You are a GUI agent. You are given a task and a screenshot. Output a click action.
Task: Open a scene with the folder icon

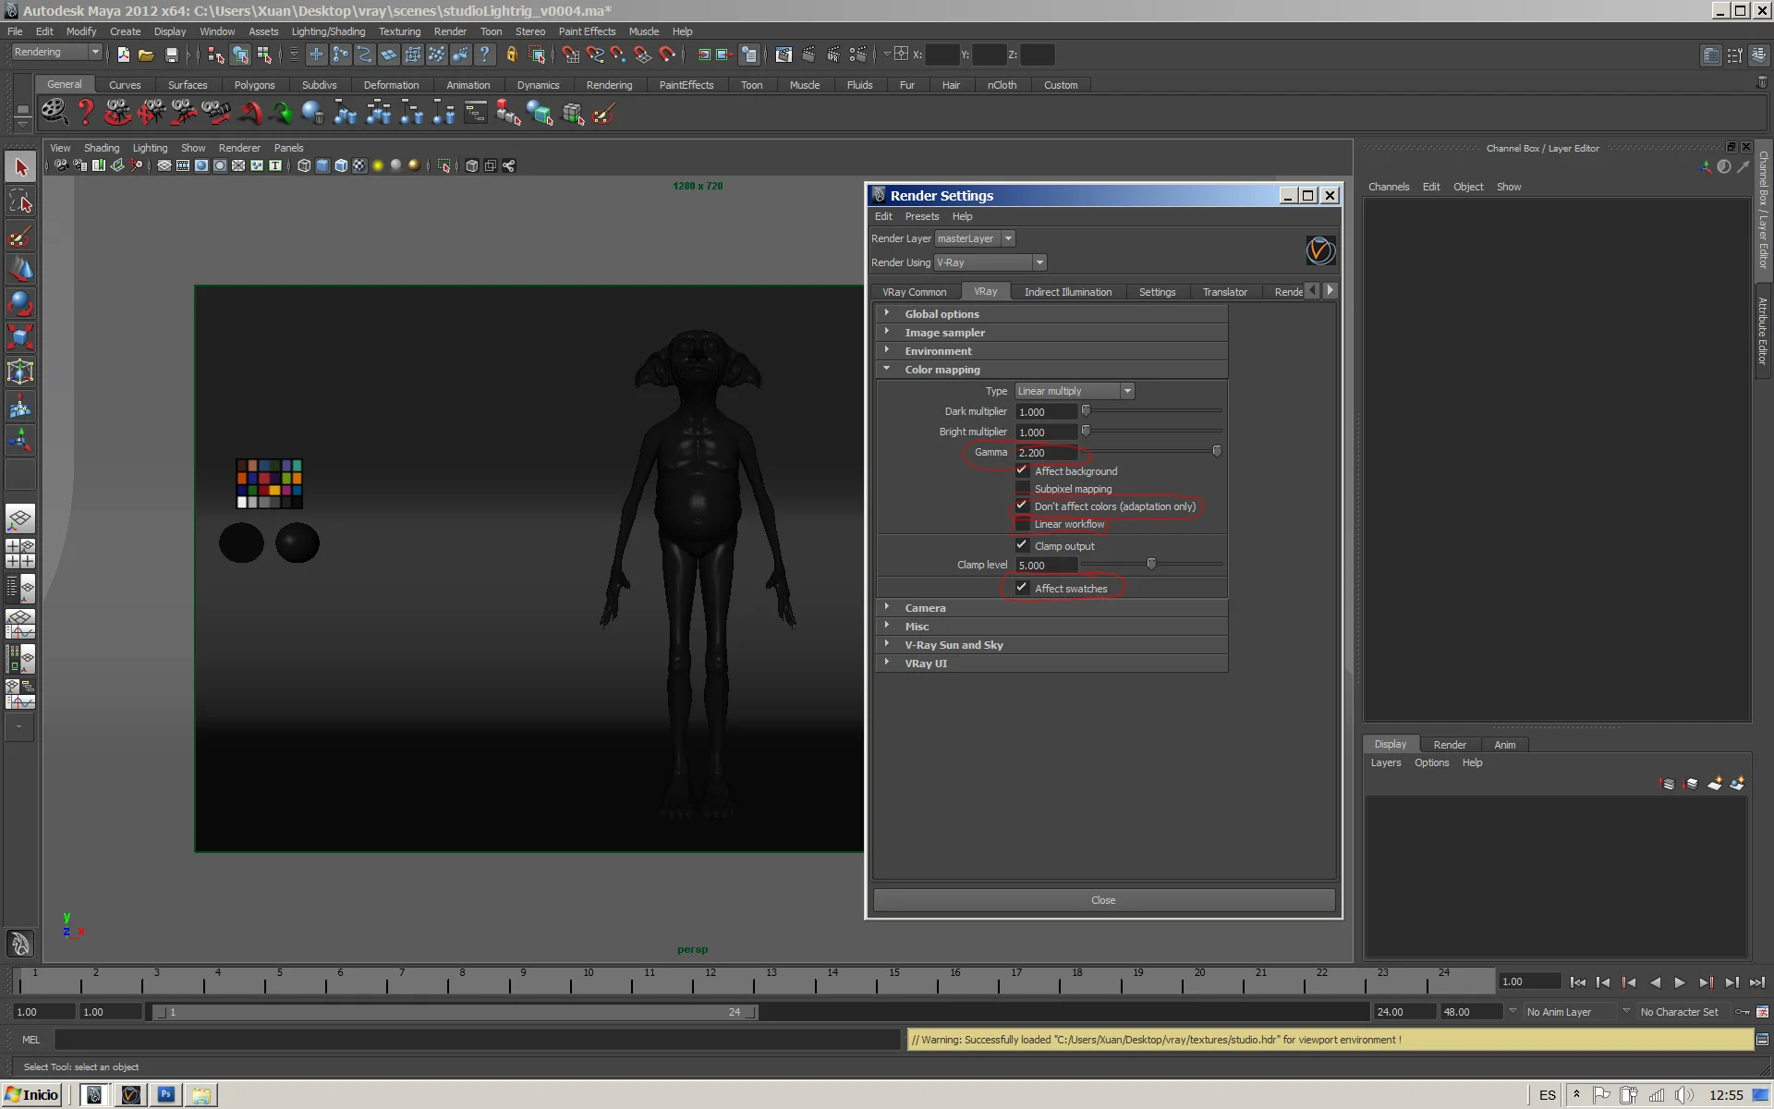[146, 55]
